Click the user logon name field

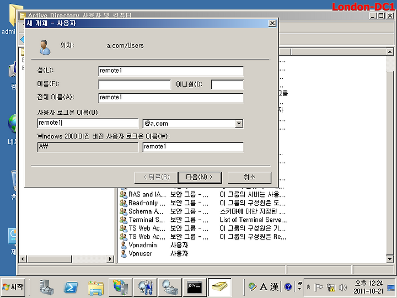point(88,123)
